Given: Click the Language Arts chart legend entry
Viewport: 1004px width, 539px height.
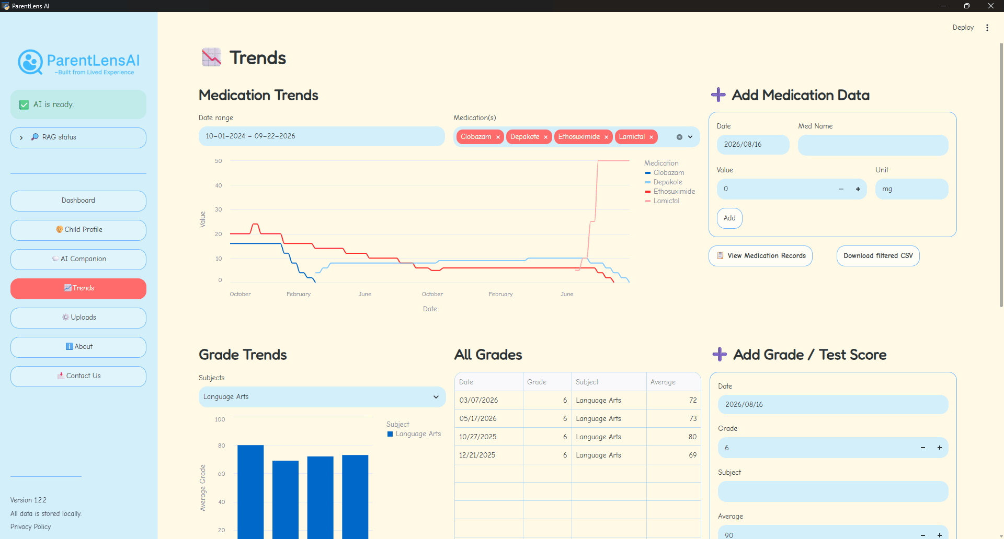Looking at the screenshot, I should click(x=414, y=434).
